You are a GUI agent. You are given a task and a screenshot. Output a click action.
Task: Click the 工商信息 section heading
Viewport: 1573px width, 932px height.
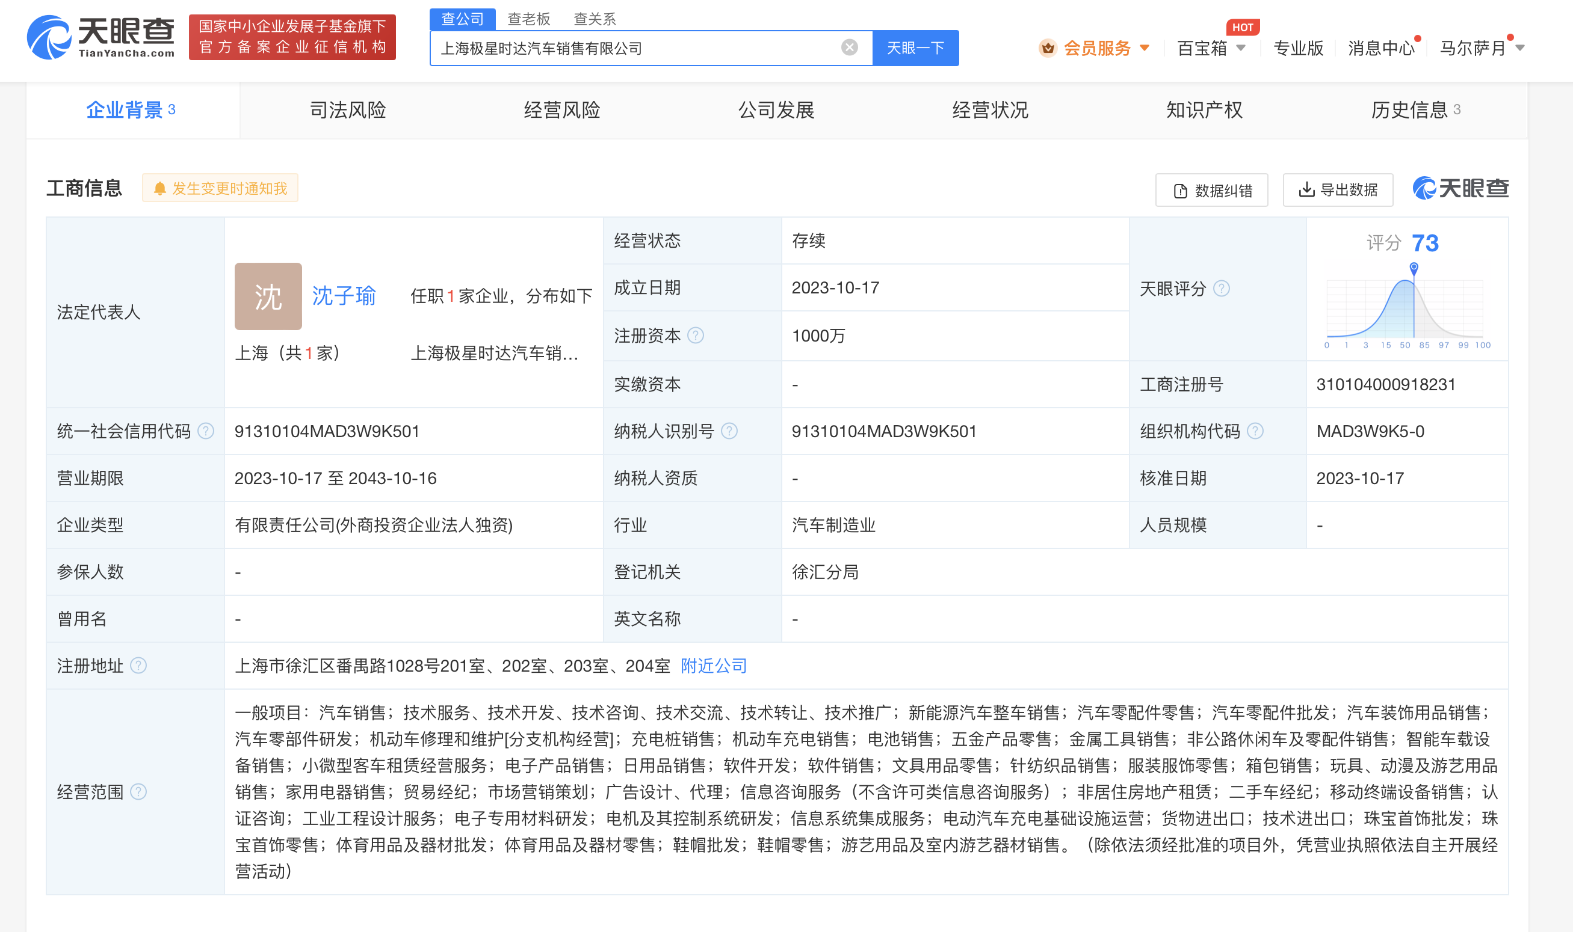pos(84,188)
